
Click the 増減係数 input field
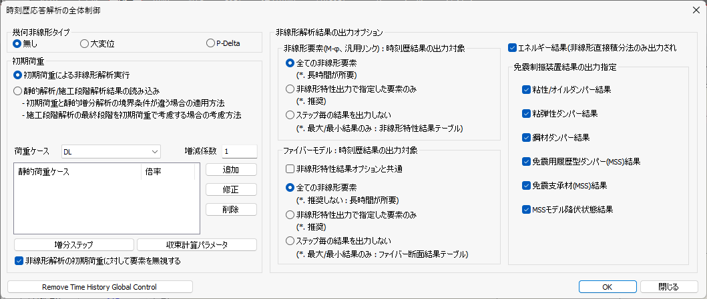240,152
